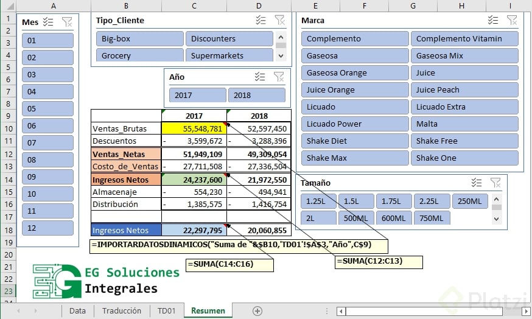This screenshot has width=532, height=319.
Task: Select 750ML size button
Action: coord(432,218)
